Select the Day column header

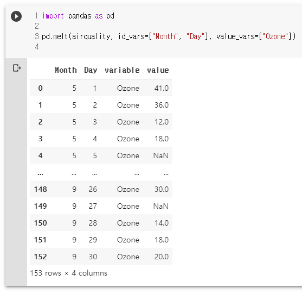tap(91, 70)
